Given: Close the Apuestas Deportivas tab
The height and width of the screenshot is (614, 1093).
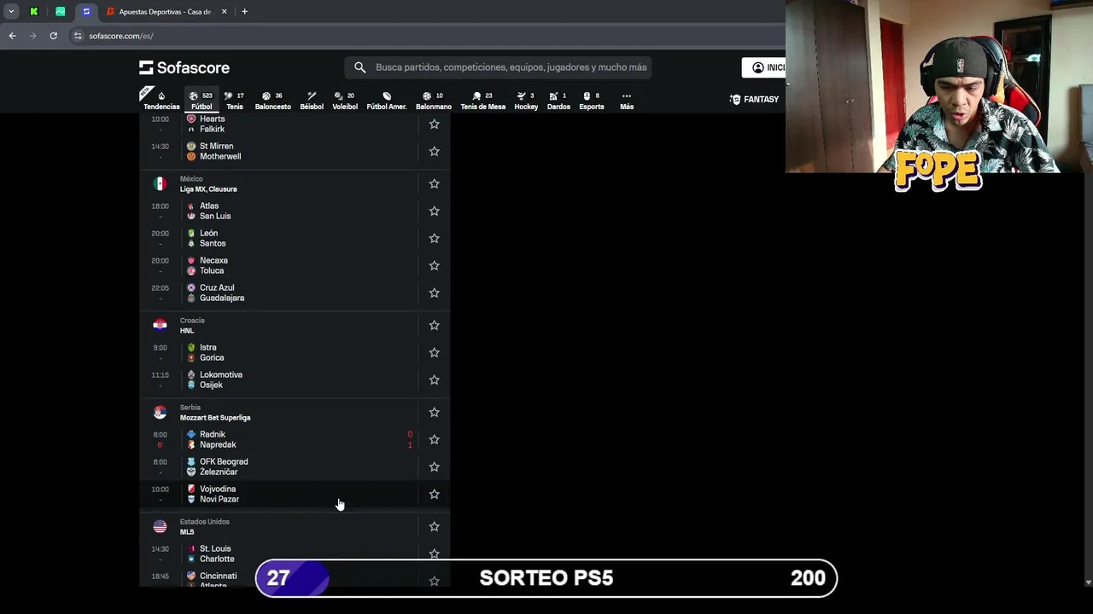Looking at the screenshot, I should tap(225, 12).
